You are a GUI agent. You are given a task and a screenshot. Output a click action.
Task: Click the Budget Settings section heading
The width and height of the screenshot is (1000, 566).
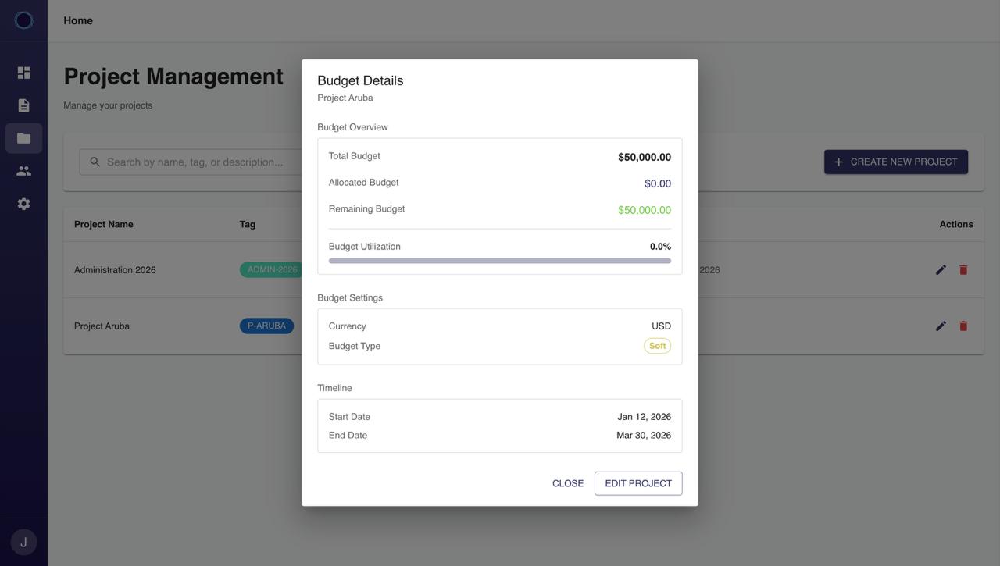pyautogui.click(x=350, y=297)
